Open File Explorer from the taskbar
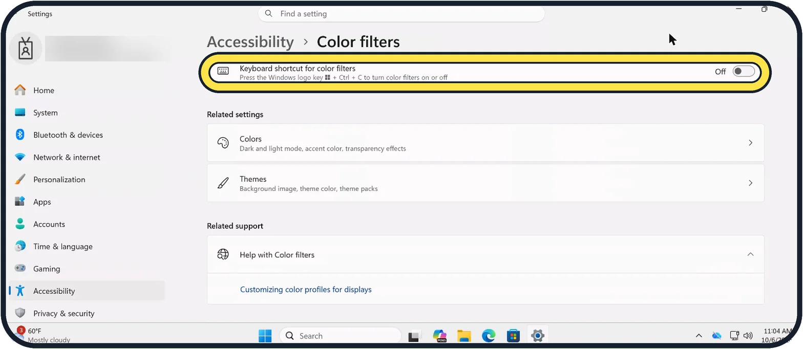Screen dimensions: 803x349 [x=464, y=336]
